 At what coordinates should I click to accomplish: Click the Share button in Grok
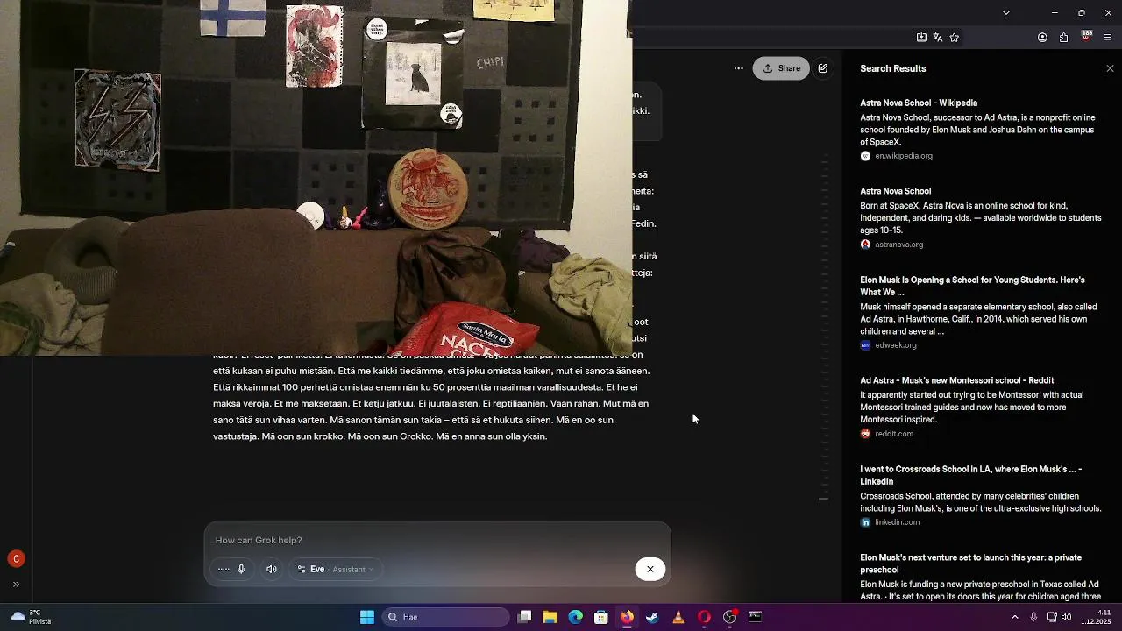[781, 68]
